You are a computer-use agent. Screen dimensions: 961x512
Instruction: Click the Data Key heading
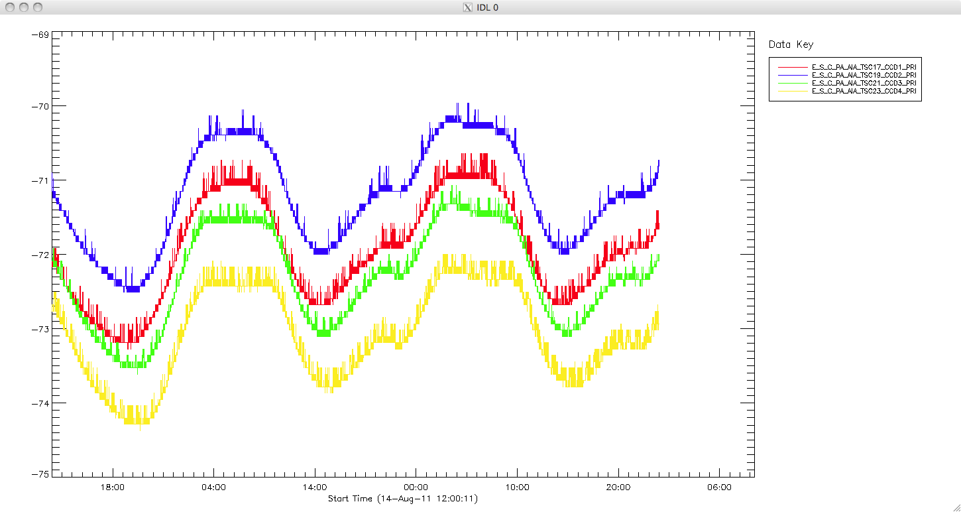coord(791,44)
